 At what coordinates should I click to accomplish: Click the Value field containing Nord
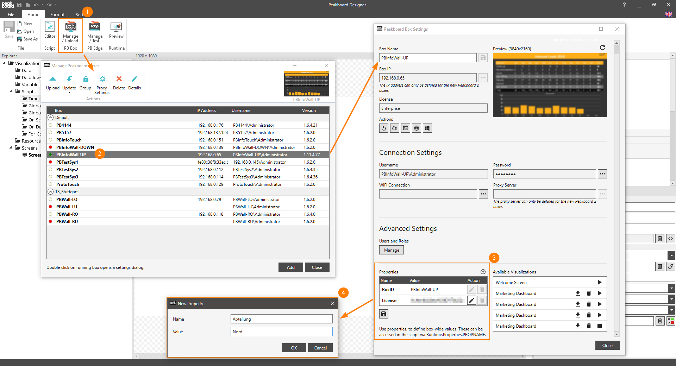[x=281, y=332]
